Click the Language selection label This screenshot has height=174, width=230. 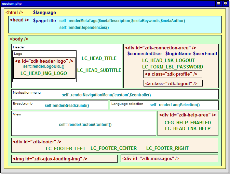tap(127, 104)
